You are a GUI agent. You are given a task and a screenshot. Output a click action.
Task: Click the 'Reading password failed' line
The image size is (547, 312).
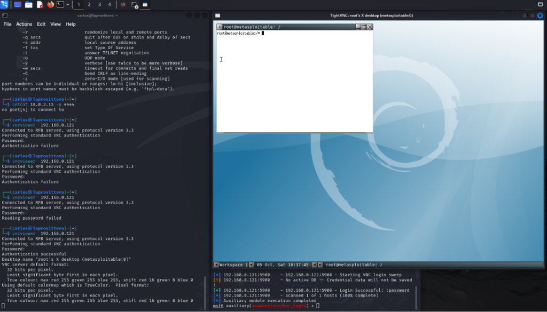click(32, 218)
